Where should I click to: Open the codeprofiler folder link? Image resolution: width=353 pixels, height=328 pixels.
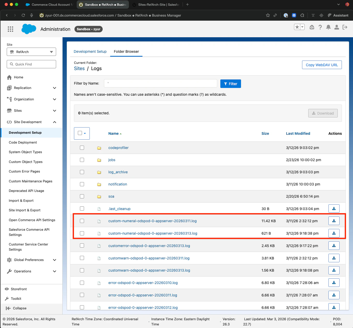[x=118, y=148]
